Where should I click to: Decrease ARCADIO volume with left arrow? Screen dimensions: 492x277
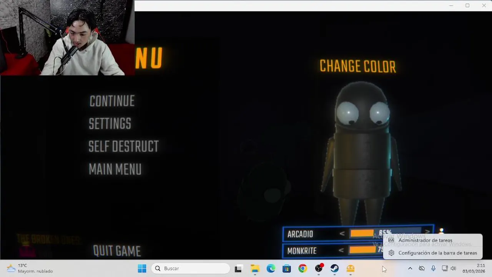click(342, 234)
